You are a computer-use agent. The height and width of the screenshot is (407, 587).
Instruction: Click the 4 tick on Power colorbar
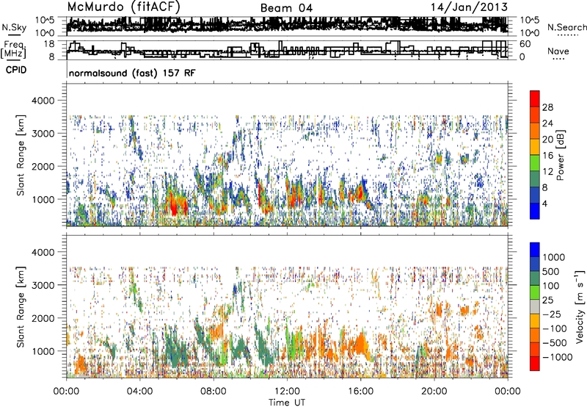[544, 203]
